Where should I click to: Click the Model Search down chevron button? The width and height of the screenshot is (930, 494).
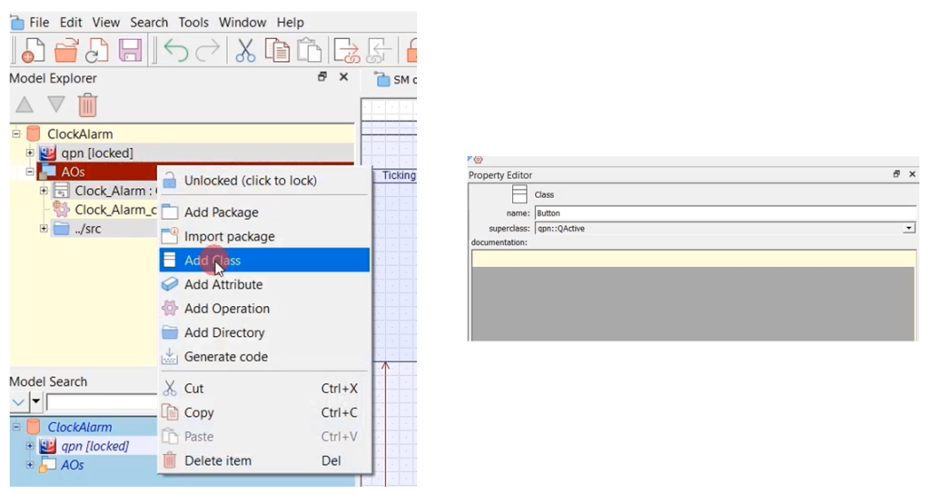[18, 402]
